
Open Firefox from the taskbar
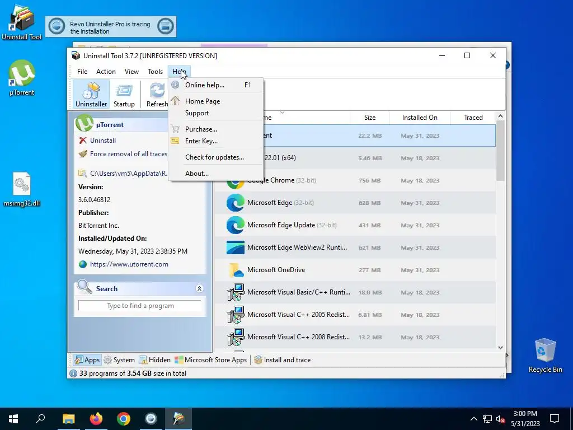tap(96, 419)
